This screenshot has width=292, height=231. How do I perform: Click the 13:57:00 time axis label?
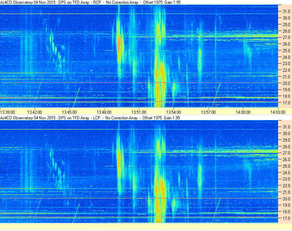pos(208,112)
